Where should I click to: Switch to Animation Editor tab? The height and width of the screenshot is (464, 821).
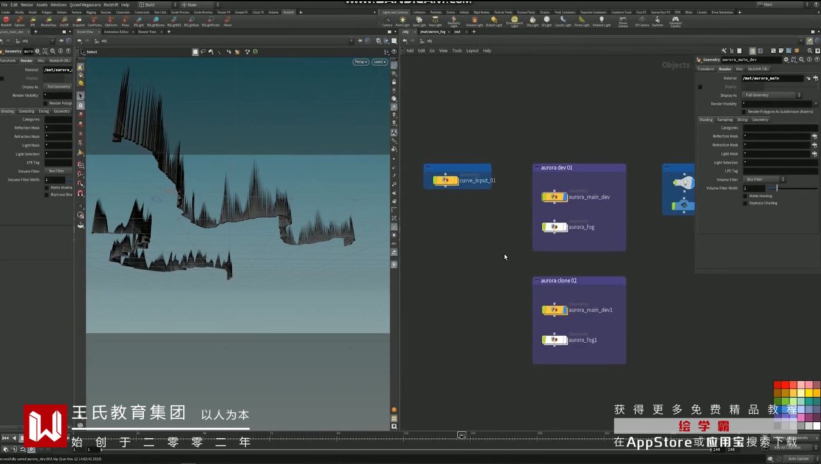pyautogui.click(x=116, y=32)
